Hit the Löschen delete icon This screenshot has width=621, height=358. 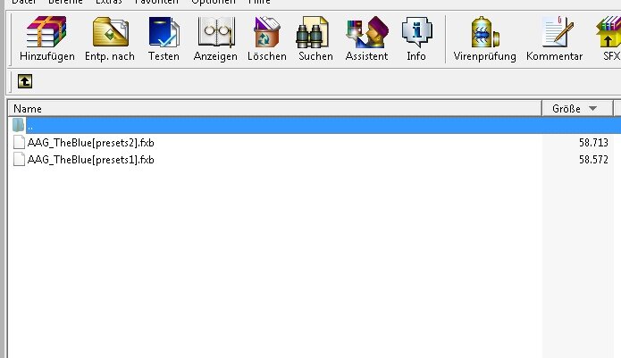coord(266,39)
